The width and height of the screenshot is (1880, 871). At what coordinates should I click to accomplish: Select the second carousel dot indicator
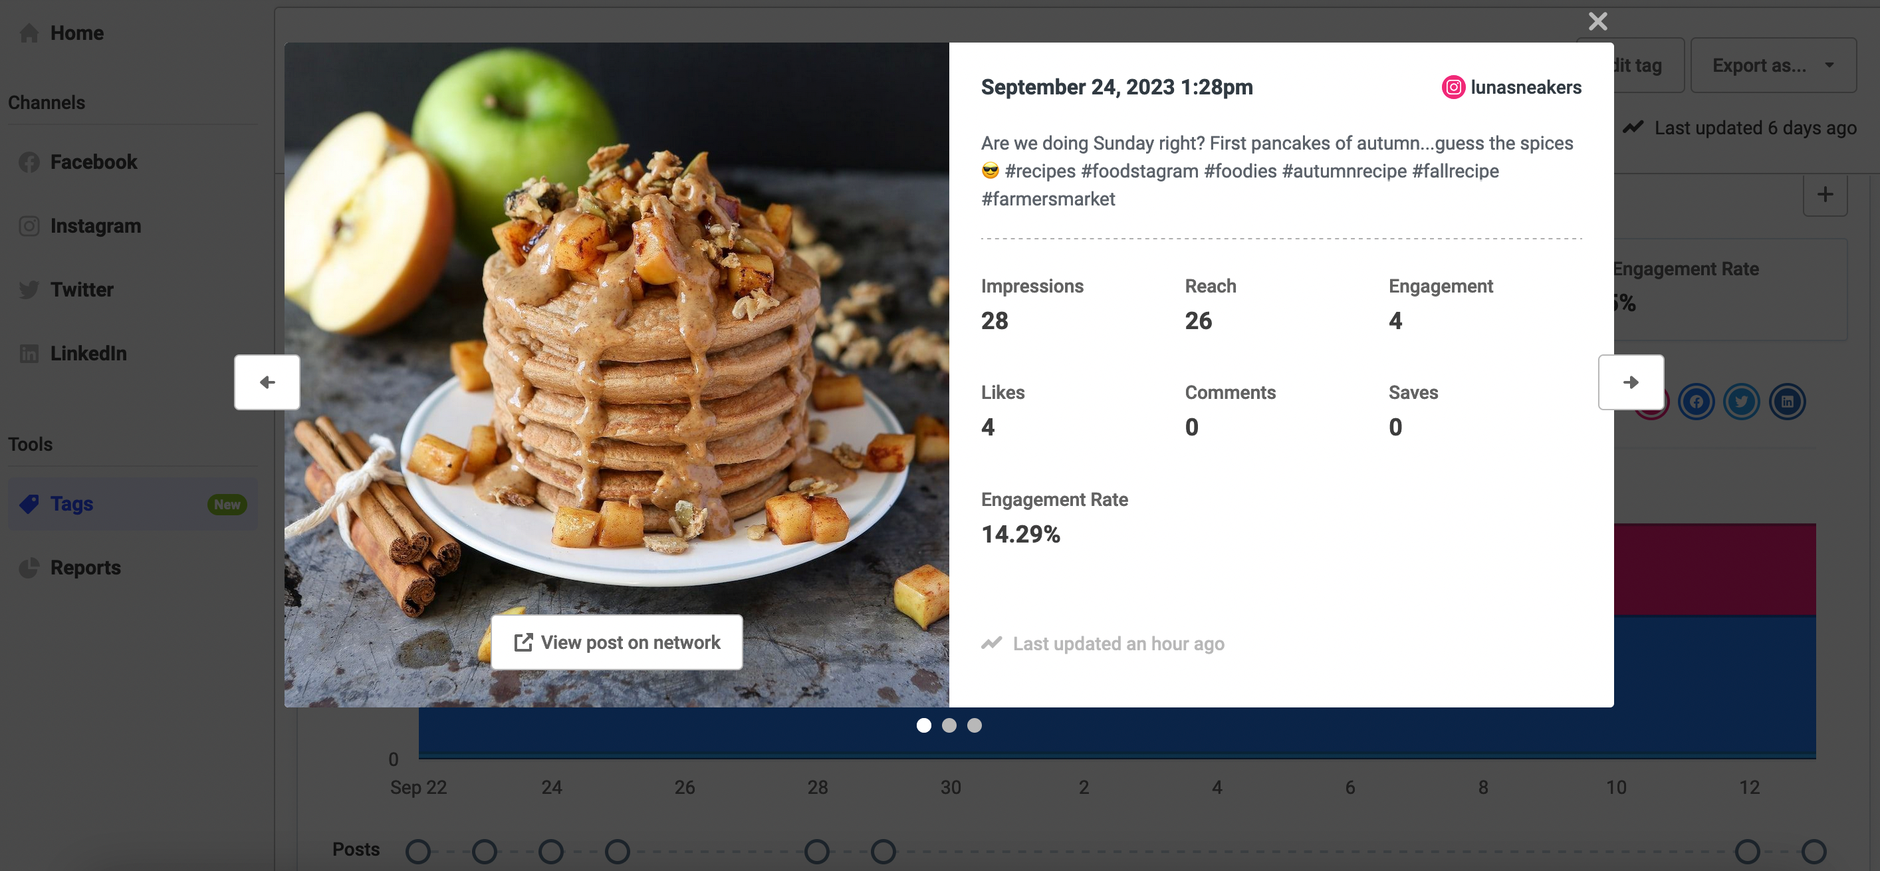pyautogui.click(x=949, y=725)
